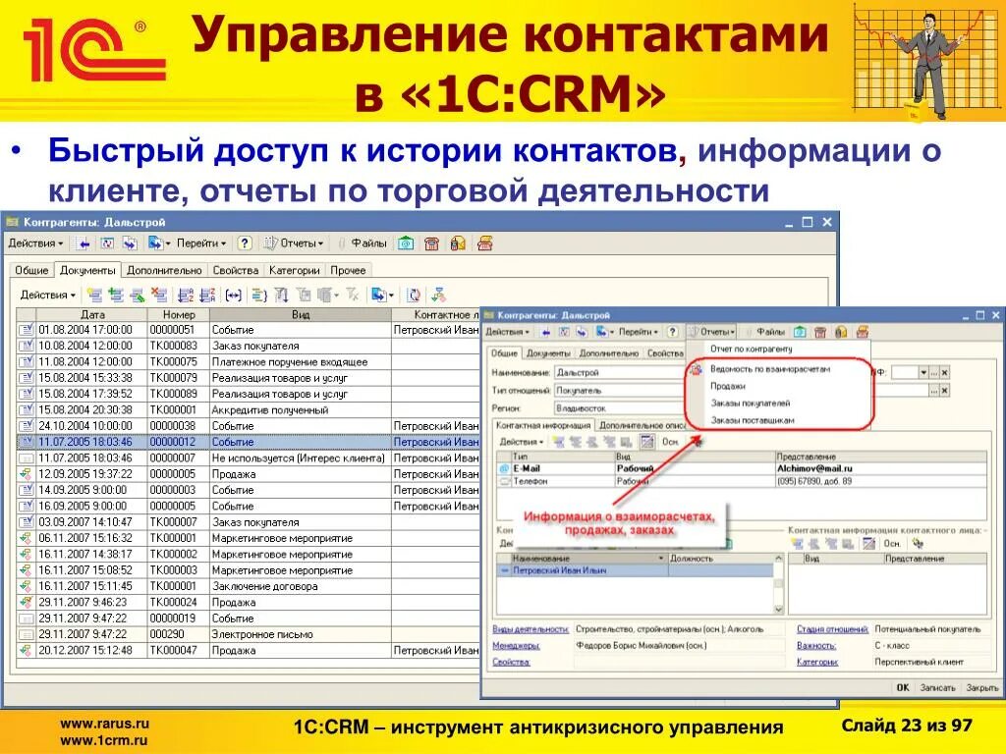The height and width of the screenshot is (754, 1006).
Task: Click Дата column header in documents table
Action: (x=91, y=315)
